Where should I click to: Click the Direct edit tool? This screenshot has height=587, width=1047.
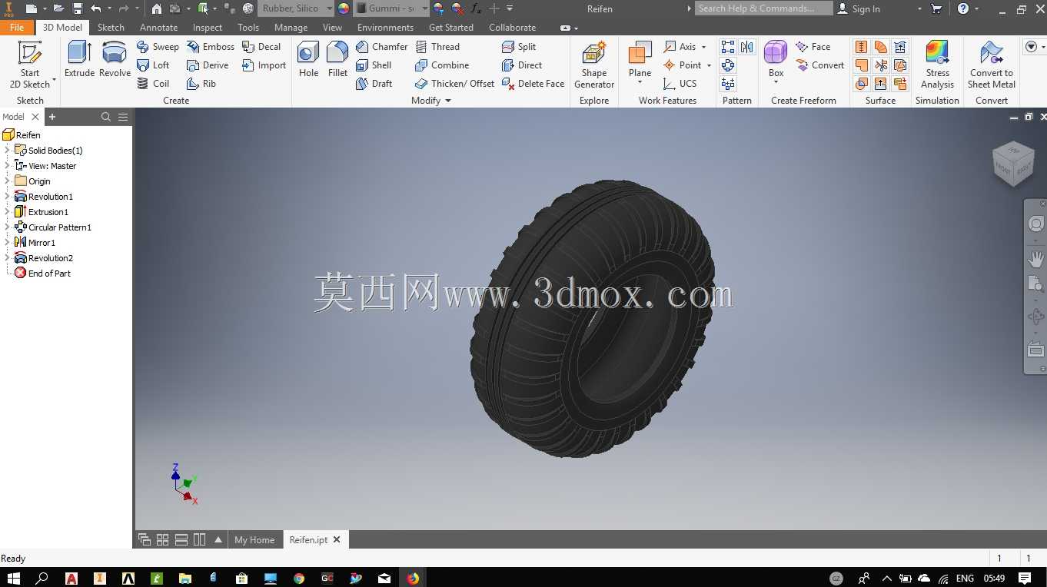click(x=522, y=65)
